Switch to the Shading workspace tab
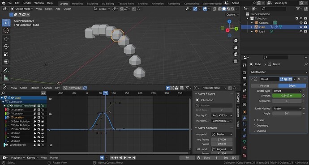 tap(143, 4)
